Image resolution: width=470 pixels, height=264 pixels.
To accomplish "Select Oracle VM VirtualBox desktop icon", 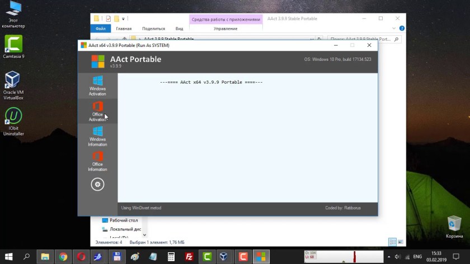I will click(x=13, y=85).
